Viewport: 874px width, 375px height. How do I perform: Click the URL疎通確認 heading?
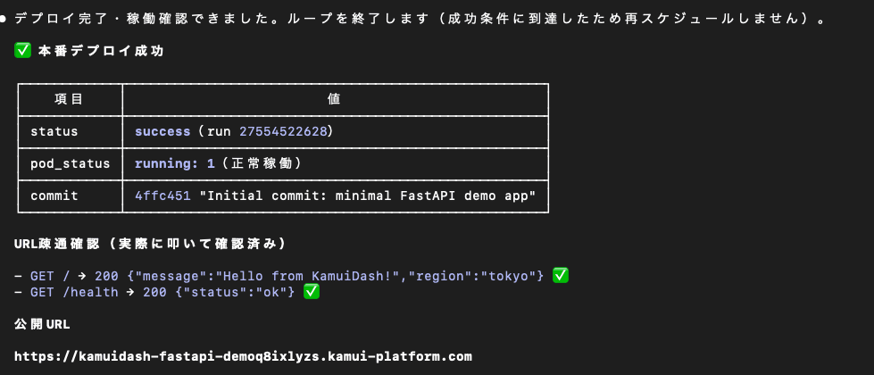(56, 244)
